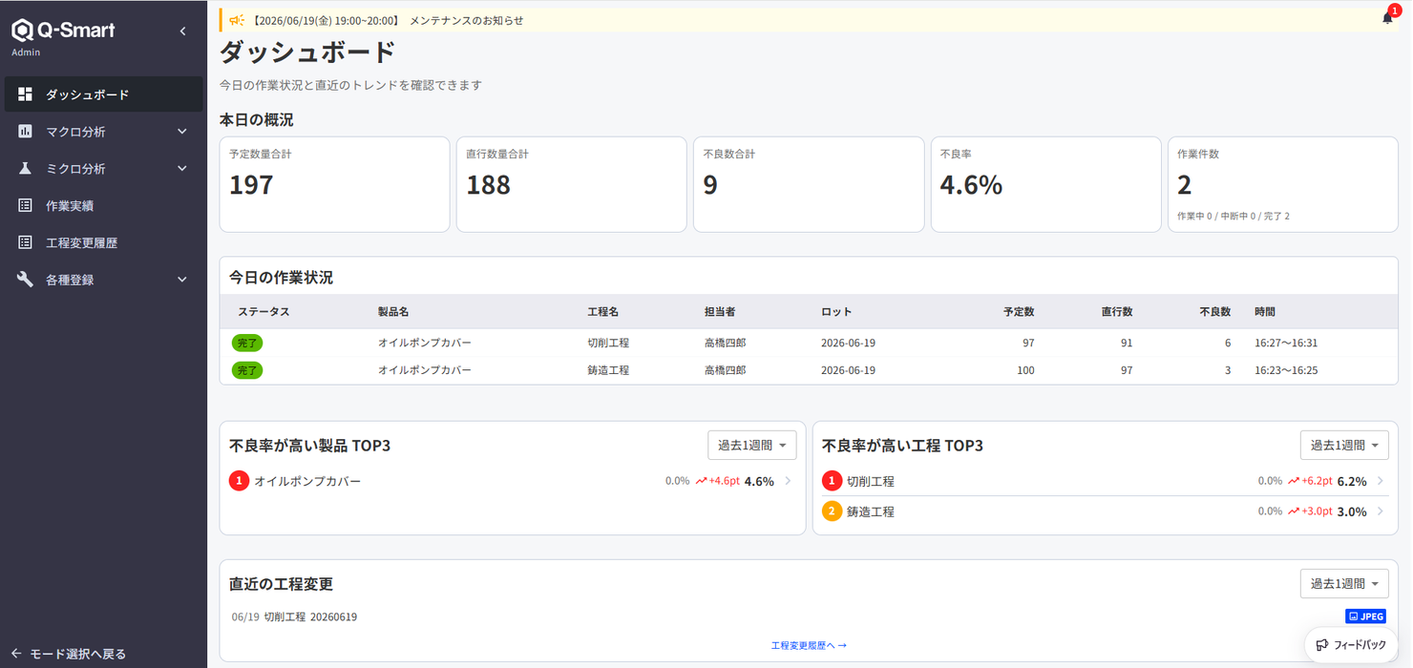Image resolution: width=1413 pixels, height=668 pixels.
Task: Collapse the sidebar with the chevron
Action: [x=183, y=31]
